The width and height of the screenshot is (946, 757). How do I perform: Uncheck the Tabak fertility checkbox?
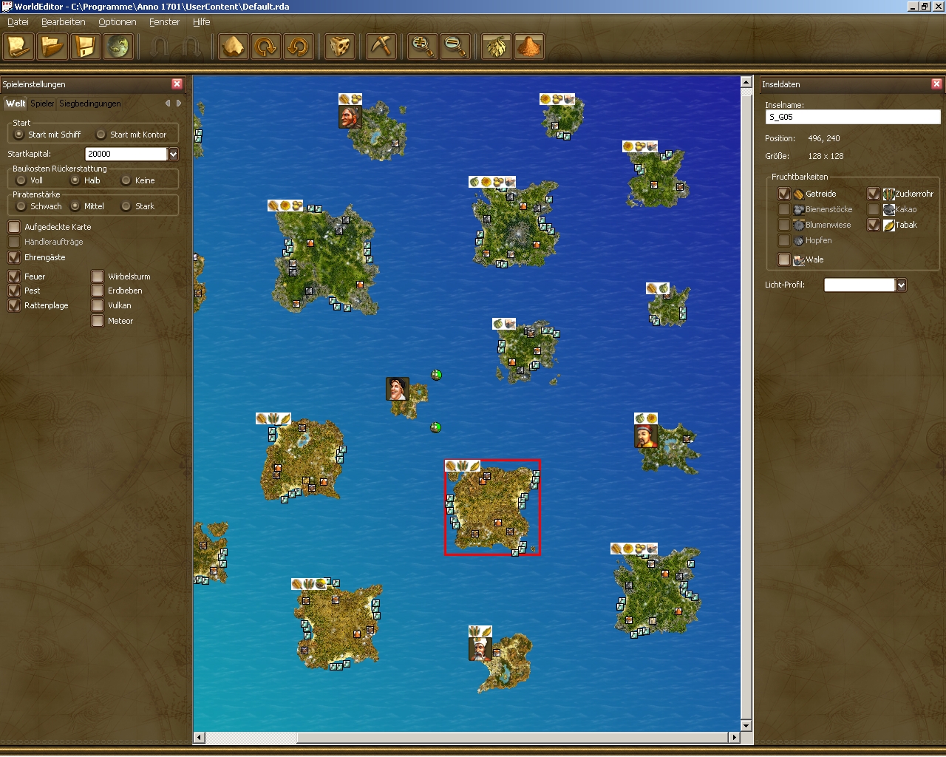[x=874, y=225]
